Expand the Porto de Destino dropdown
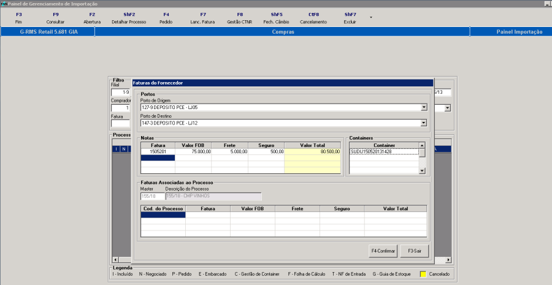The image size is (552, 285). (x=423, y=123)
